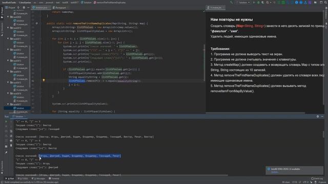
Task: Click the tool windows quick-access icon in status bar
Action: click(x=2, y=182)
